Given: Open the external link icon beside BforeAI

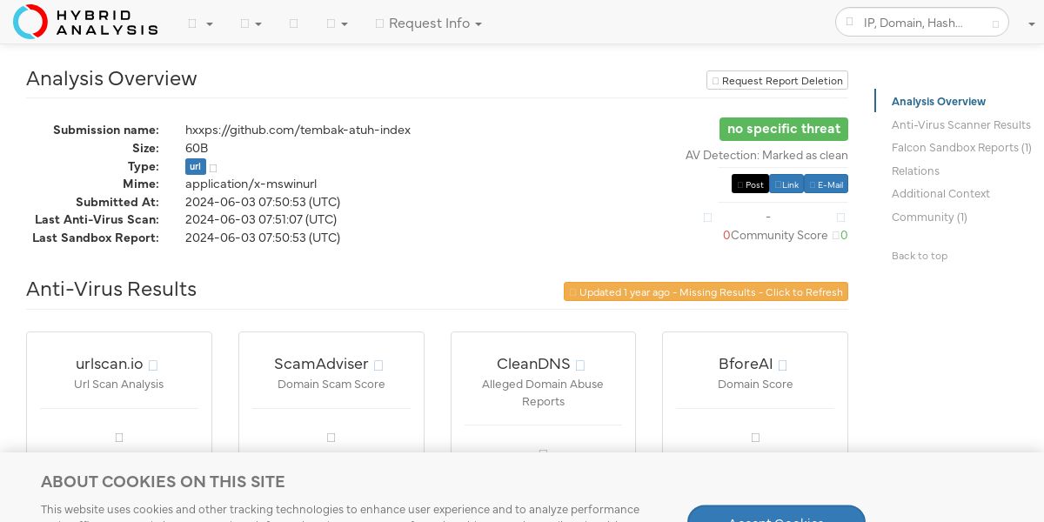Looking at the screenshot, I should [x=782, y=365].
